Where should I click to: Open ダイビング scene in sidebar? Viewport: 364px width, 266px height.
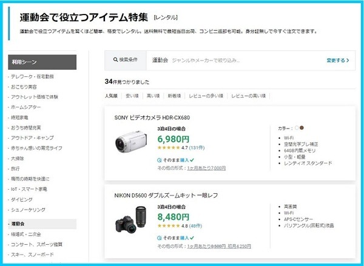coord(22,200)
